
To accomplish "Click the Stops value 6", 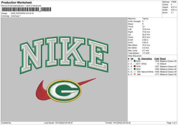I will click(143, 24).
